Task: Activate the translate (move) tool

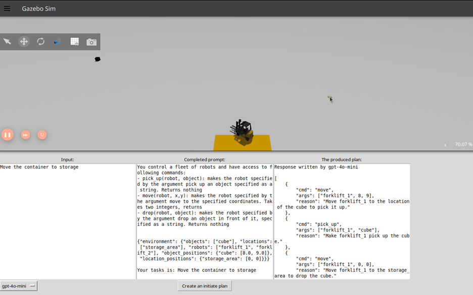Action: pos(24,41)
